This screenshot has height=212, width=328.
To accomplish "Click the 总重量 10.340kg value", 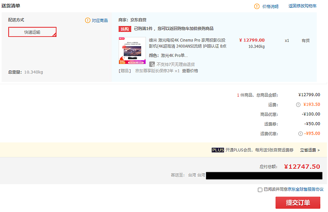I will 33,72.
